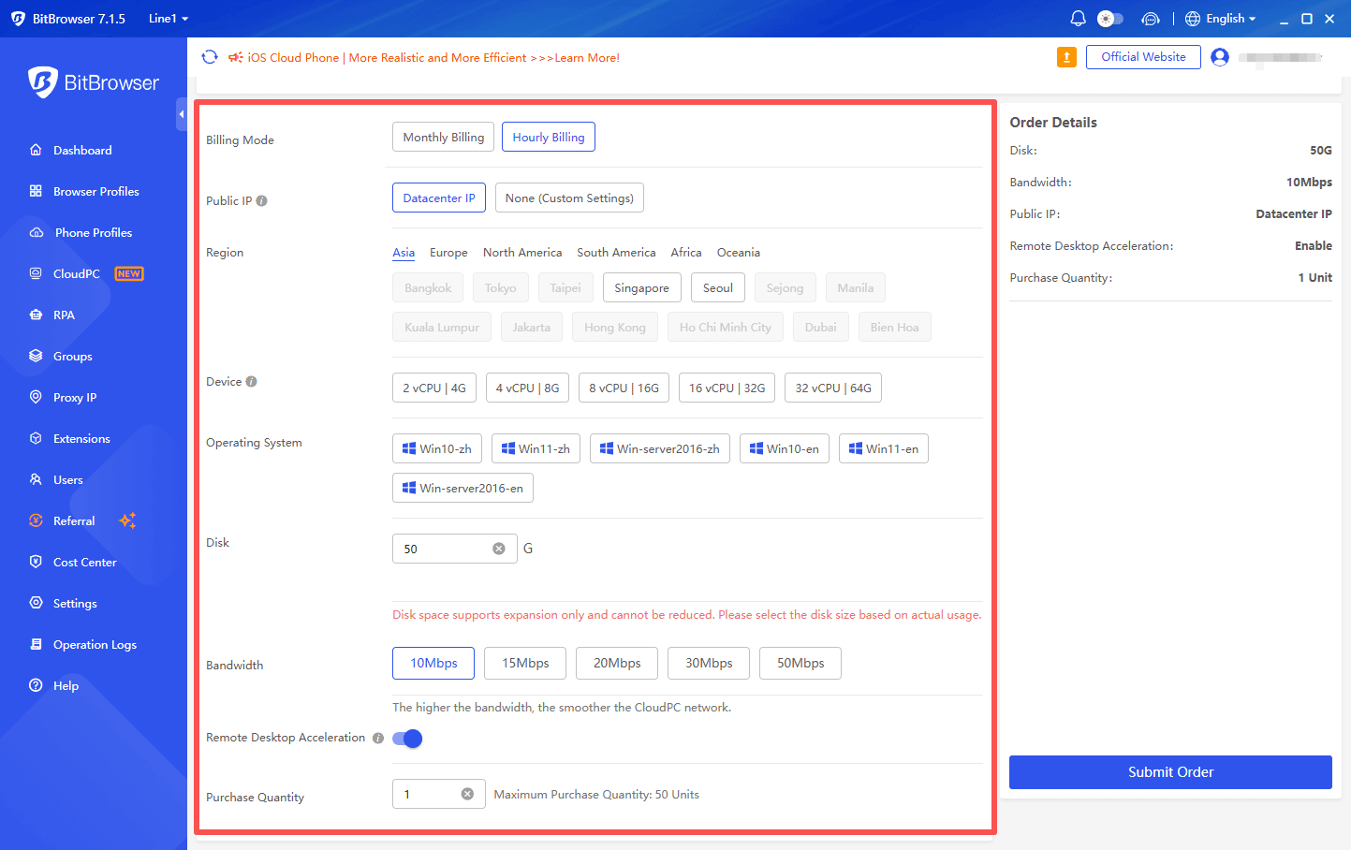The width and height of the screenshot is (1351, 850).
Task: Select Win11-zh operating system
Action: coord(536,448)
